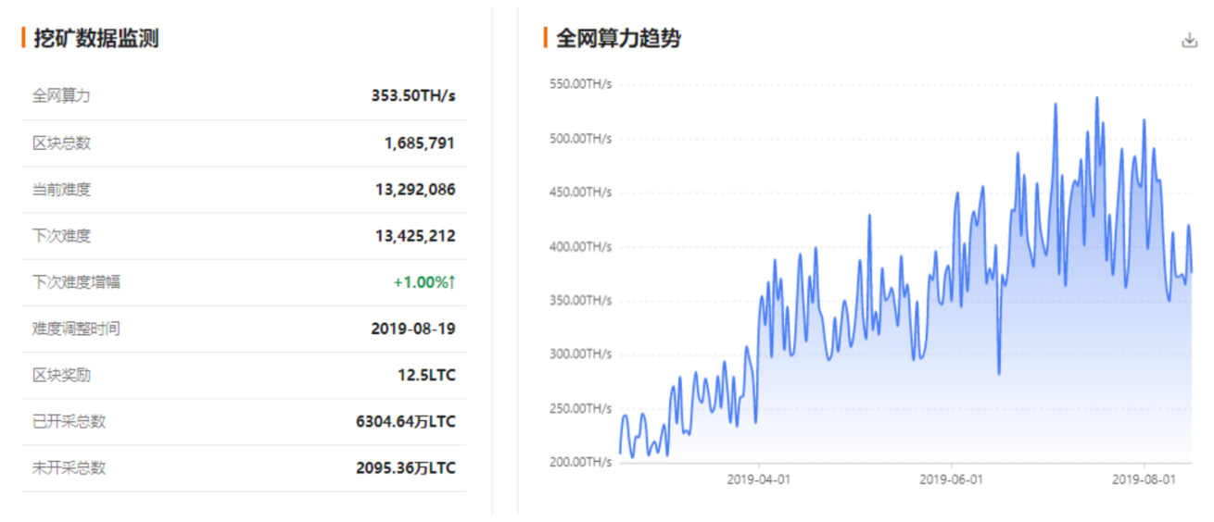The height and width of the screenshot is (522, 1214).
Task: Select the 下次难度 row label
Action: (61, 235)
